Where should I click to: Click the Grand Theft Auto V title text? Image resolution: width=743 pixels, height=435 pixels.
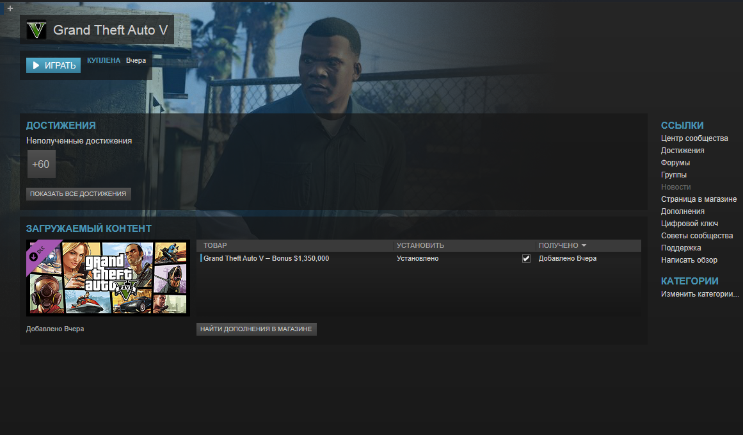coord(111,30)
